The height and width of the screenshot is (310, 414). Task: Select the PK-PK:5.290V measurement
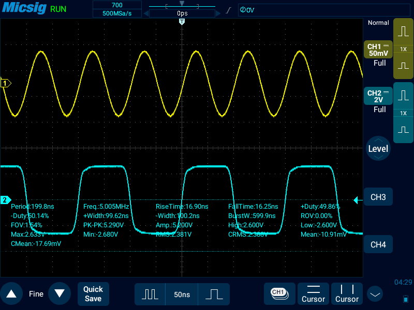point(103,225)
